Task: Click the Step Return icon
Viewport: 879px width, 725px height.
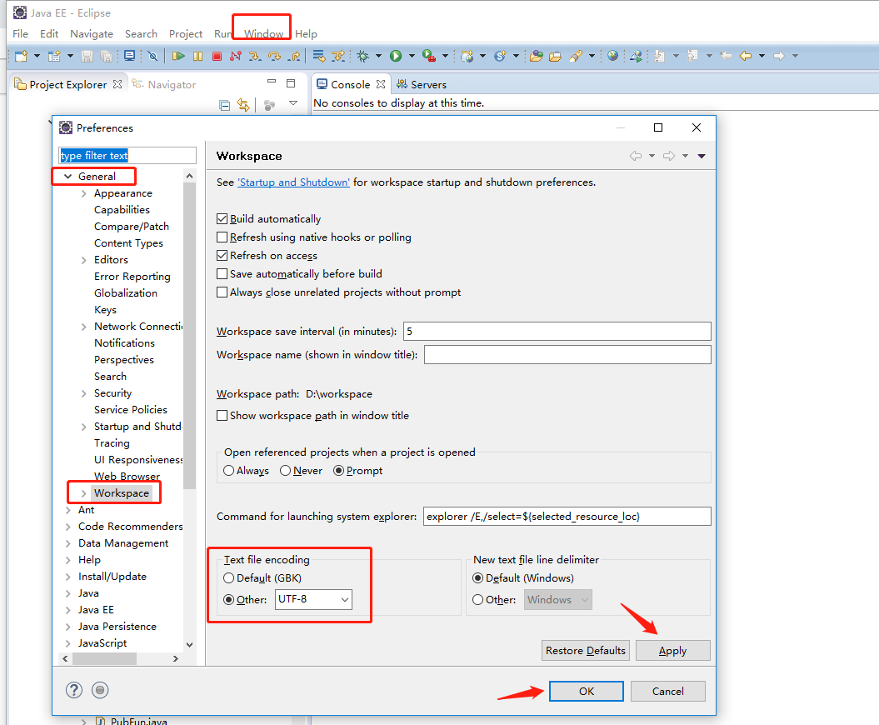Action: point(294,56)
